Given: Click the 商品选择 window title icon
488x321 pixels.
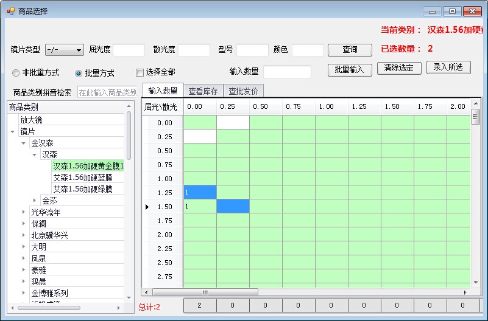Looking at the screenshot, I should tap(10, 11).
